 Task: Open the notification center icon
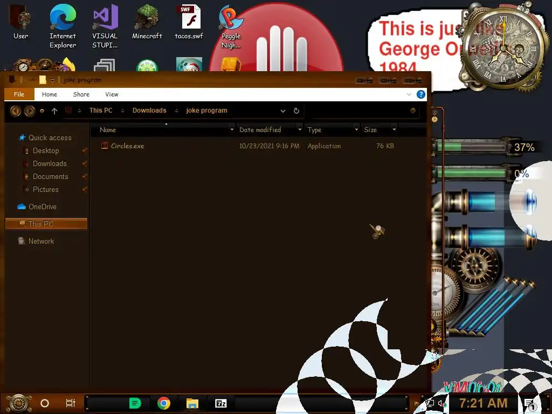(x=530, y=404)
